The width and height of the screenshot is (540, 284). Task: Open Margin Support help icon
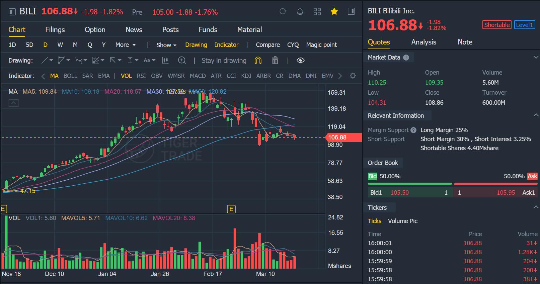point(413,130)
